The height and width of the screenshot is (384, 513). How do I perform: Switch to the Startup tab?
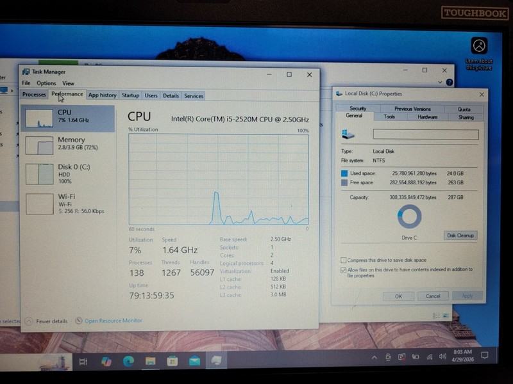click(x=131, y=95)
